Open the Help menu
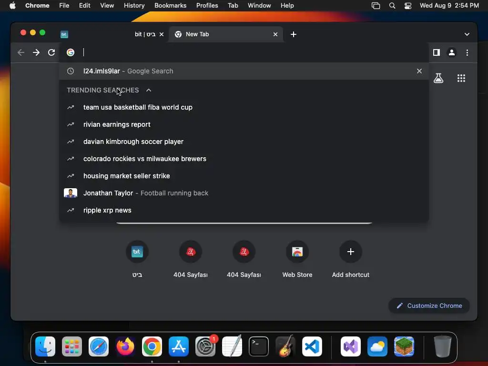 coord(287,5)
